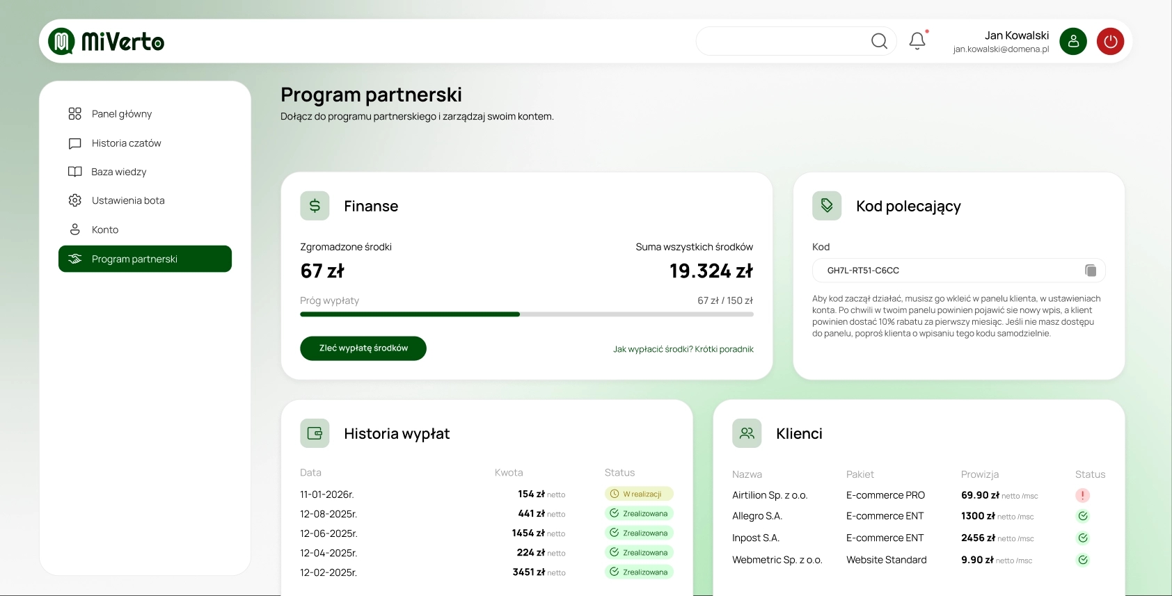Go to Baza wiedzy
Image resolution: width=1172 pixels, height=596 pixels.
[x=145, y=172]
